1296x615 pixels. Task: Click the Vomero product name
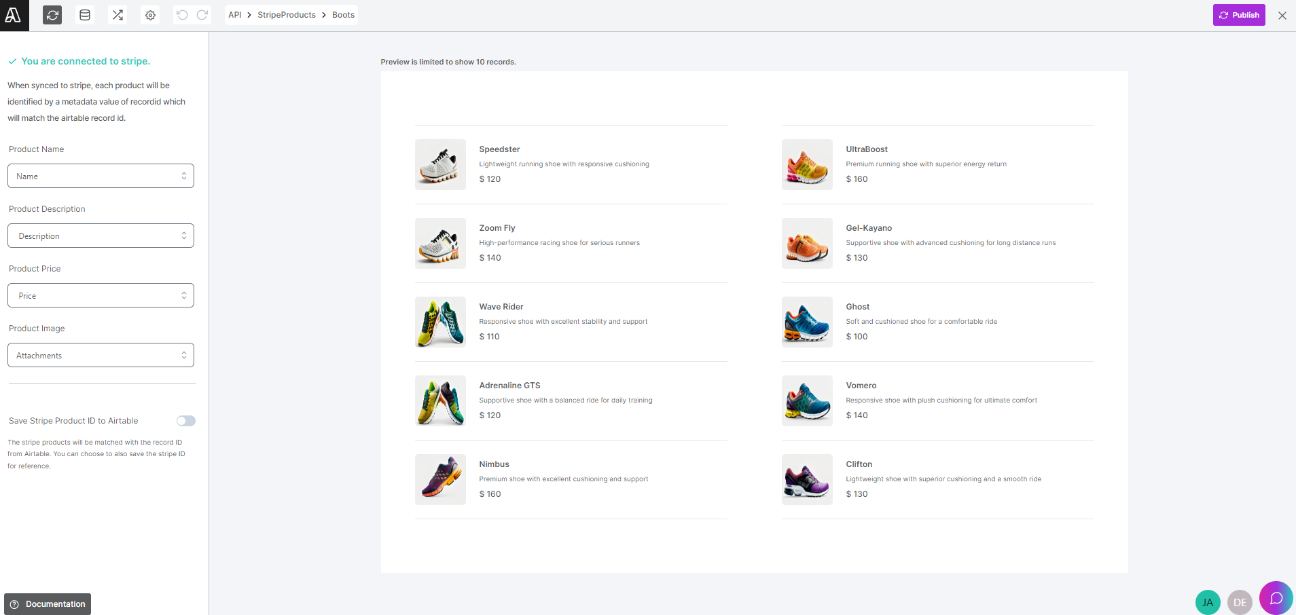[861, 386]
